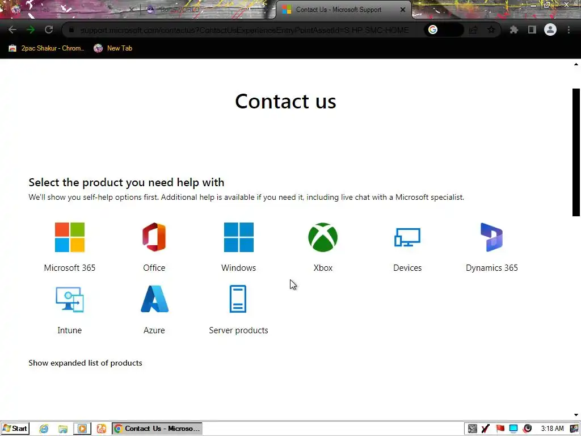Viewport: 581px width, 436px height.
Task: Choose the Office product icon
Action: point(154,237)
